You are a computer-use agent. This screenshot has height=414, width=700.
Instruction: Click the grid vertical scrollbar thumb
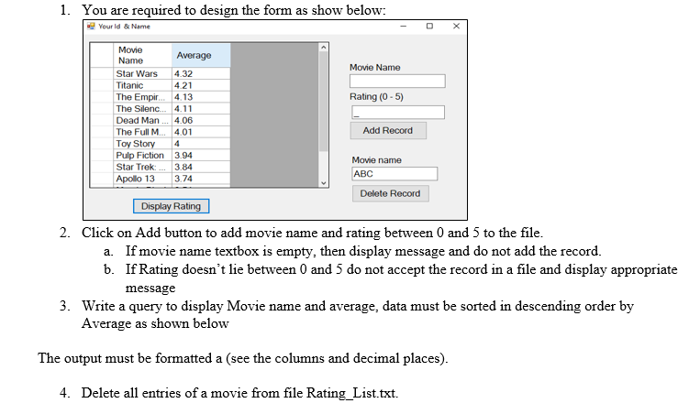click(324, 102)
